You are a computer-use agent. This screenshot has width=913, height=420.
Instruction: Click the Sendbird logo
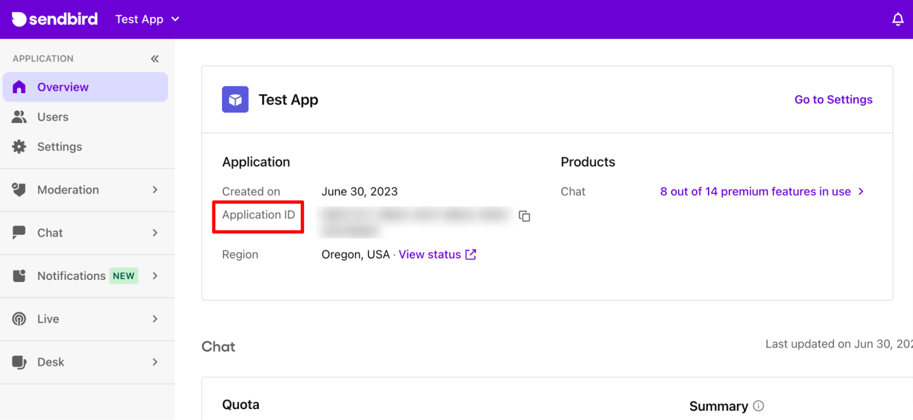[x=55, y=19]
